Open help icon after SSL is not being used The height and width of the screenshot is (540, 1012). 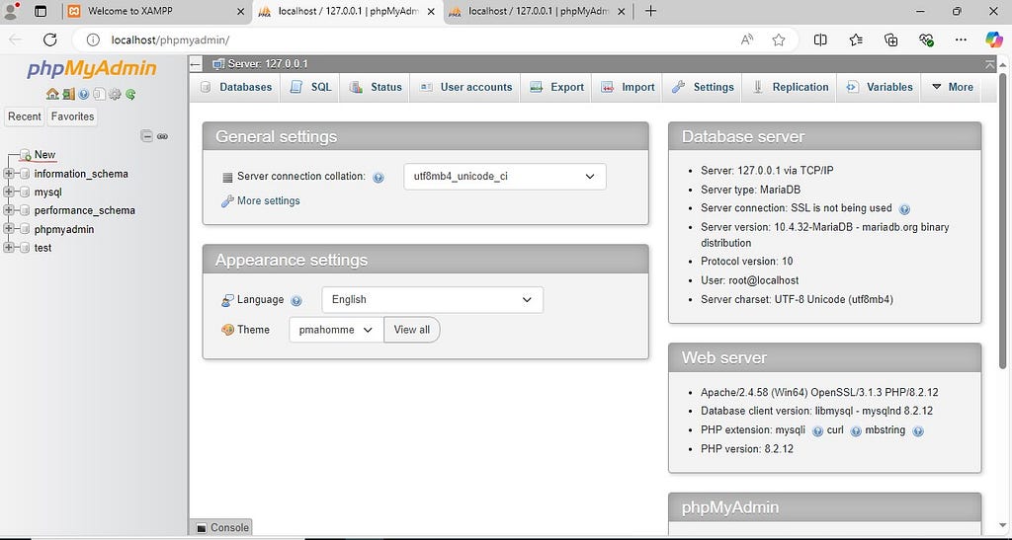[904, 208]
